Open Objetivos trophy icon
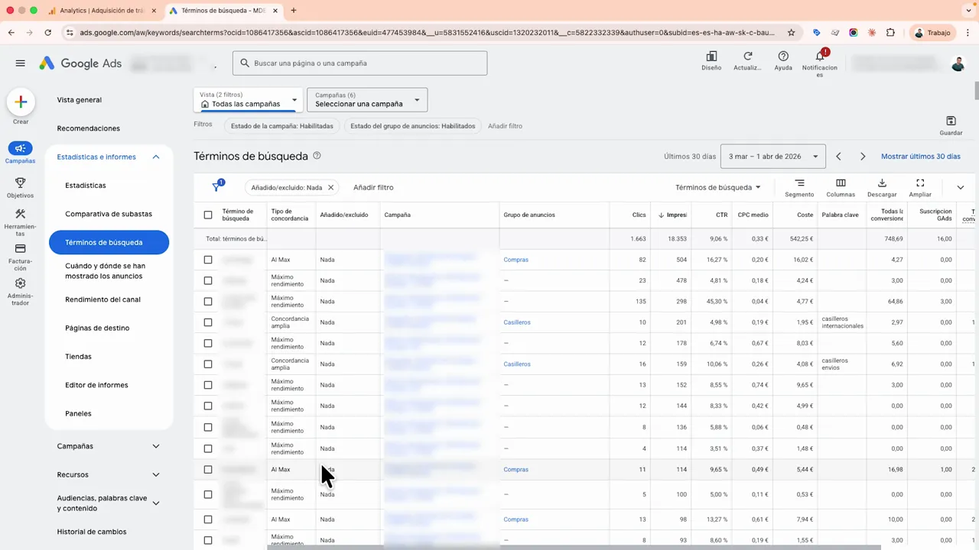Image resolution: width=979 pixels, height=550 pixels. (x=21, y=183)
